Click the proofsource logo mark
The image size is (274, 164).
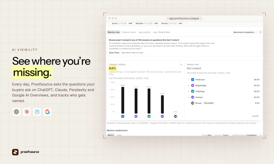click(x=15, y=152)
